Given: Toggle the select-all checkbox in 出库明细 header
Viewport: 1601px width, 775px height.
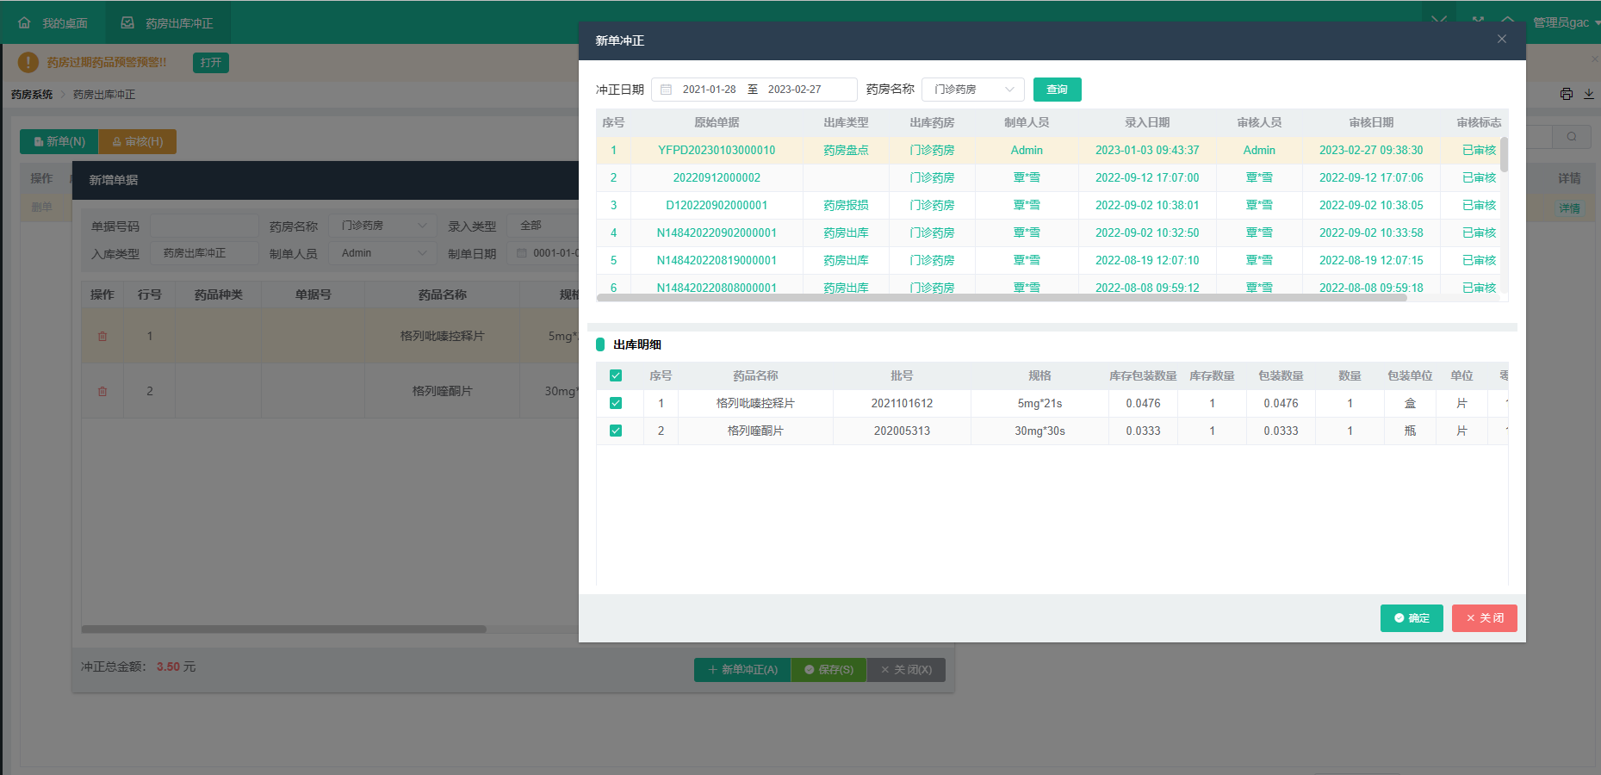Looking at the screenshot, I should (x=616, y=375).
